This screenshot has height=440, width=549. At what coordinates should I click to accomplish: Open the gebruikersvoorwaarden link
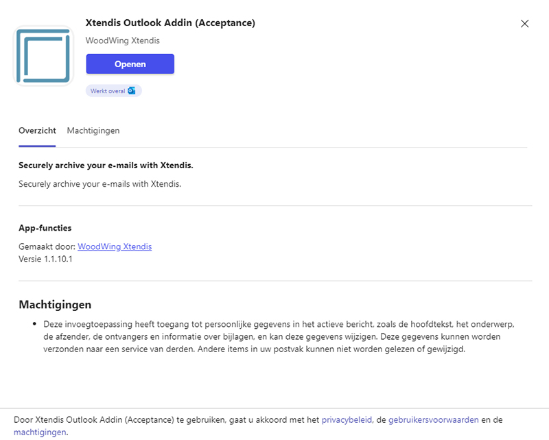coord(434,419)
